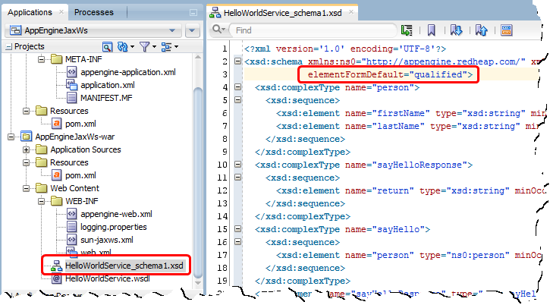This screenshot has width=550, height=305.
Task: Fold the xsd:schema element at line 2
Action: (x=237, y=61)
